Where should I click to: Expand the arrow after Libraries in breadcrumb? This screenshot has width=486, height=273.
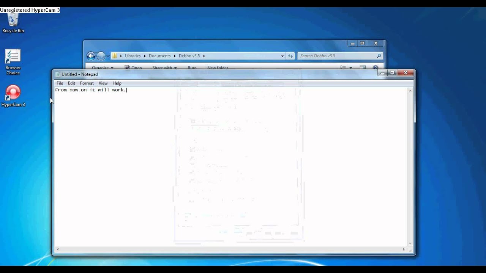[x=145, y=56]
